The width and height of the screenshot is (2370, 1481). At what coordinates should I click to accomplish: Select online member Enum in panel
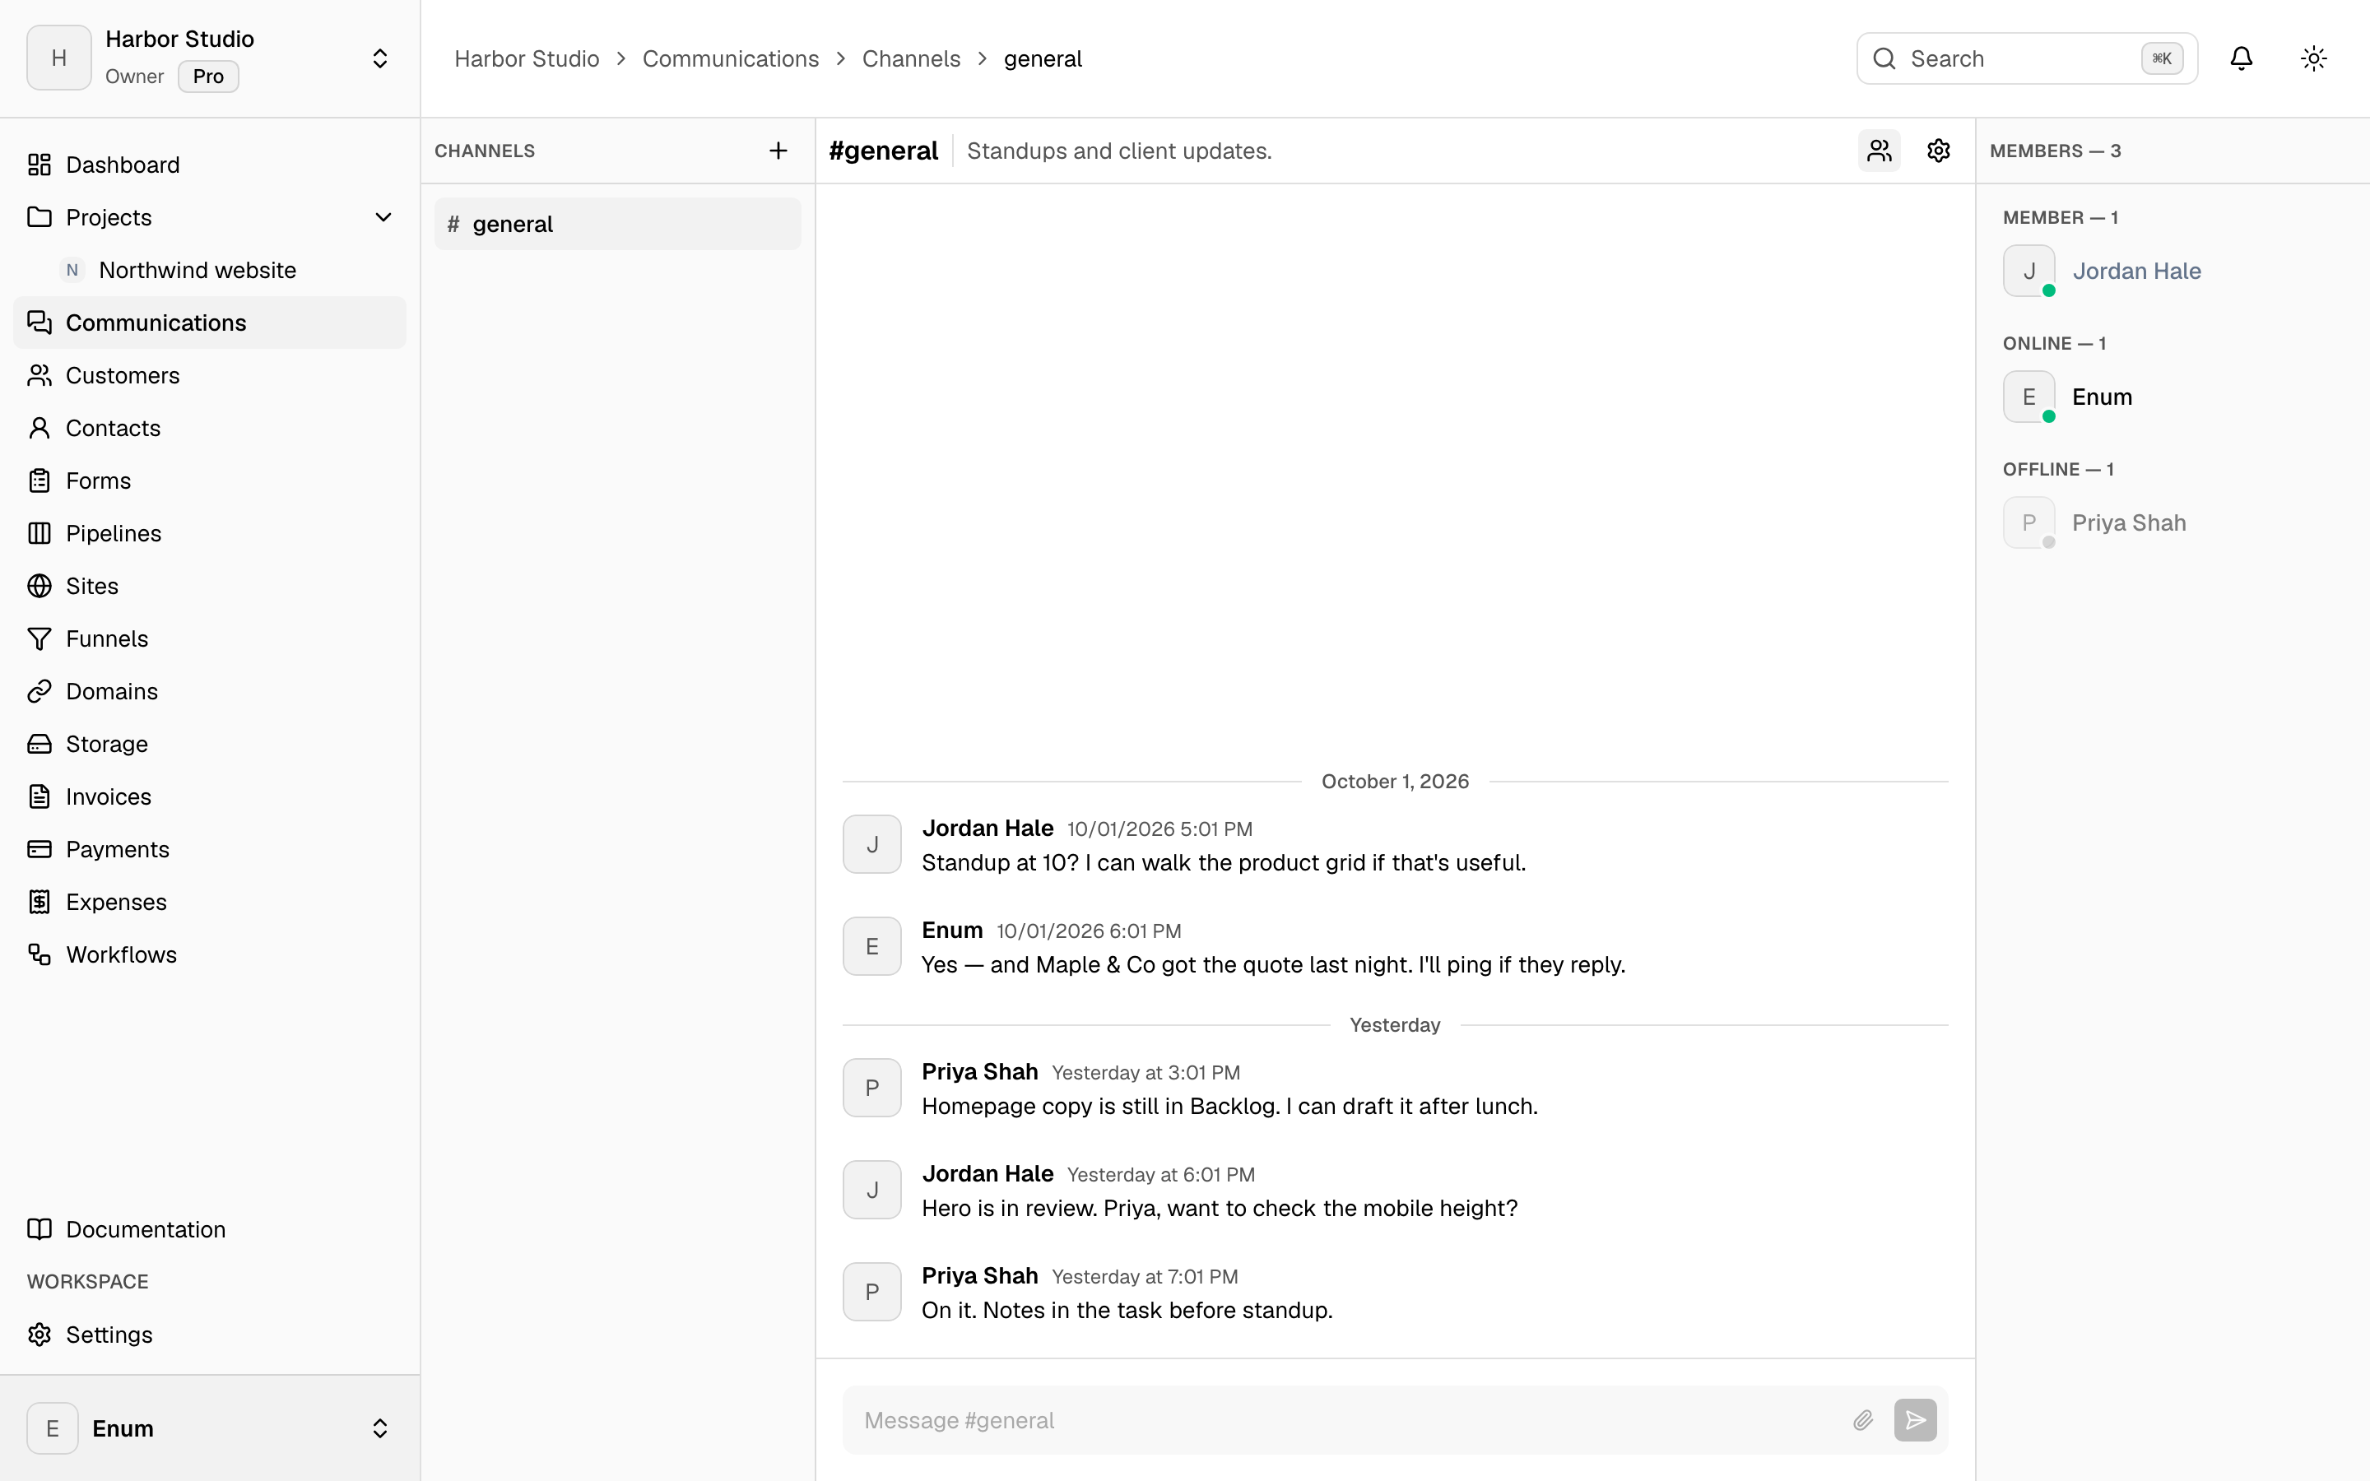(x=2172, y=397)
